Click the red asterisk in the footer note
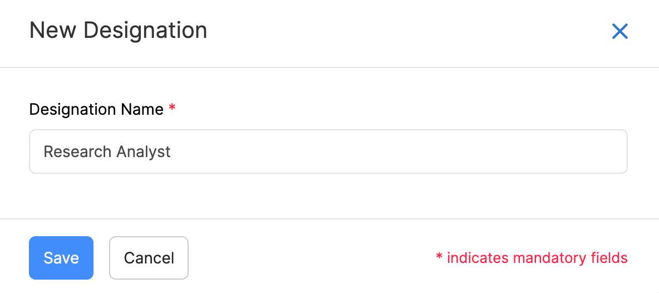The height and width of the screenshot is (293, 659). [x=439, y=257]
